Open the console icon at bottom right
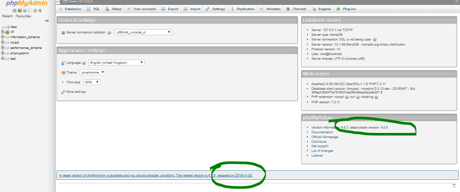This screenshot has width=460, height=192. [454, 185]
